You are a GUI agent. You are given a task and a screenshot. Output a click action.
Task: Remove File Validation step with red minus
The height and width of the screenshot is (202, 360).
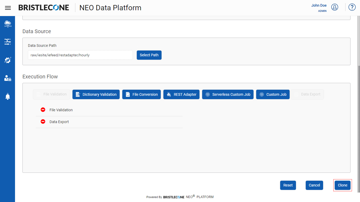[43, 110]
